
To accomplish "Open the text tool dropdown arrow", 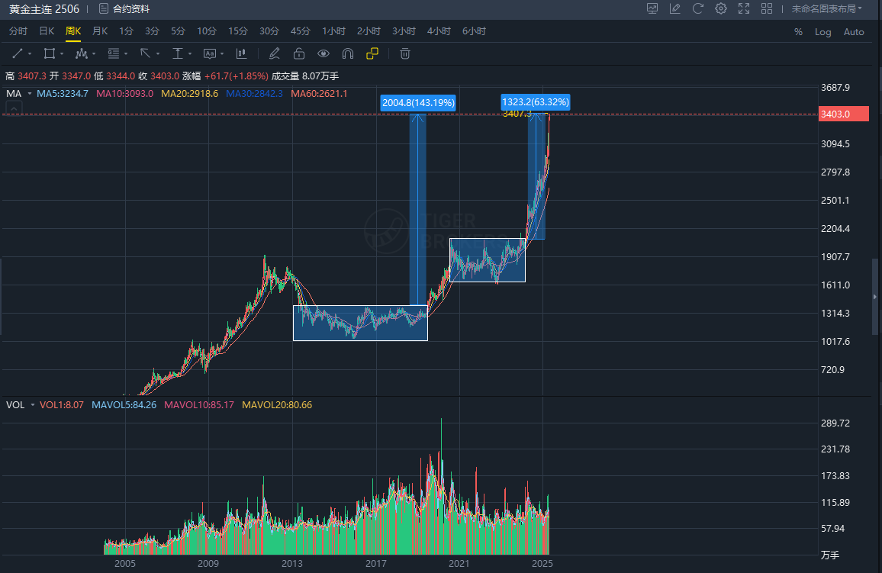I will [223, 54].
